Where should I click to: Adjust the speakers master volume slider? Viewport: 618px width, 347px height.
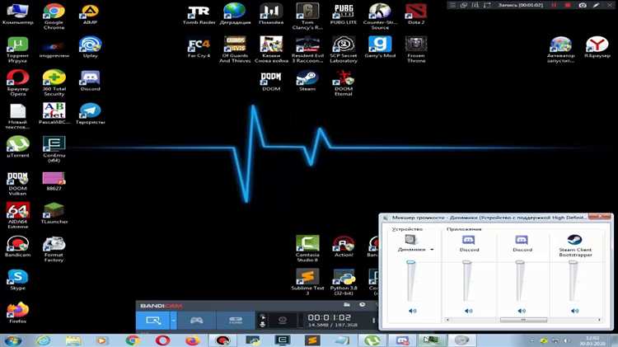point(410,262)
